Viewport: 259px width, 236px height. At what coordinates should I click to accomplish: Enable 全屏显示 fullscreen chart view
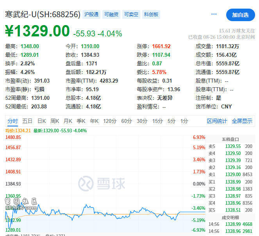pyautogui.click(x=242, y=121)
